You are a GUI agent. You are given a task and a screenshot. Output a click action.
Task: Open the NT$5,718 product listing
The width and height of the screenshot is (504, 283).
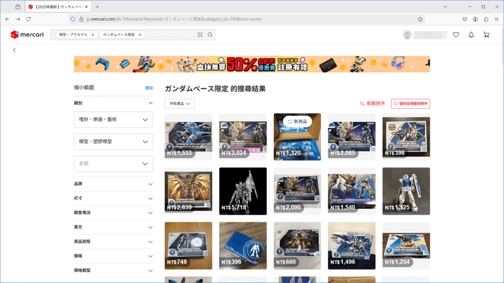click(243, 191)
